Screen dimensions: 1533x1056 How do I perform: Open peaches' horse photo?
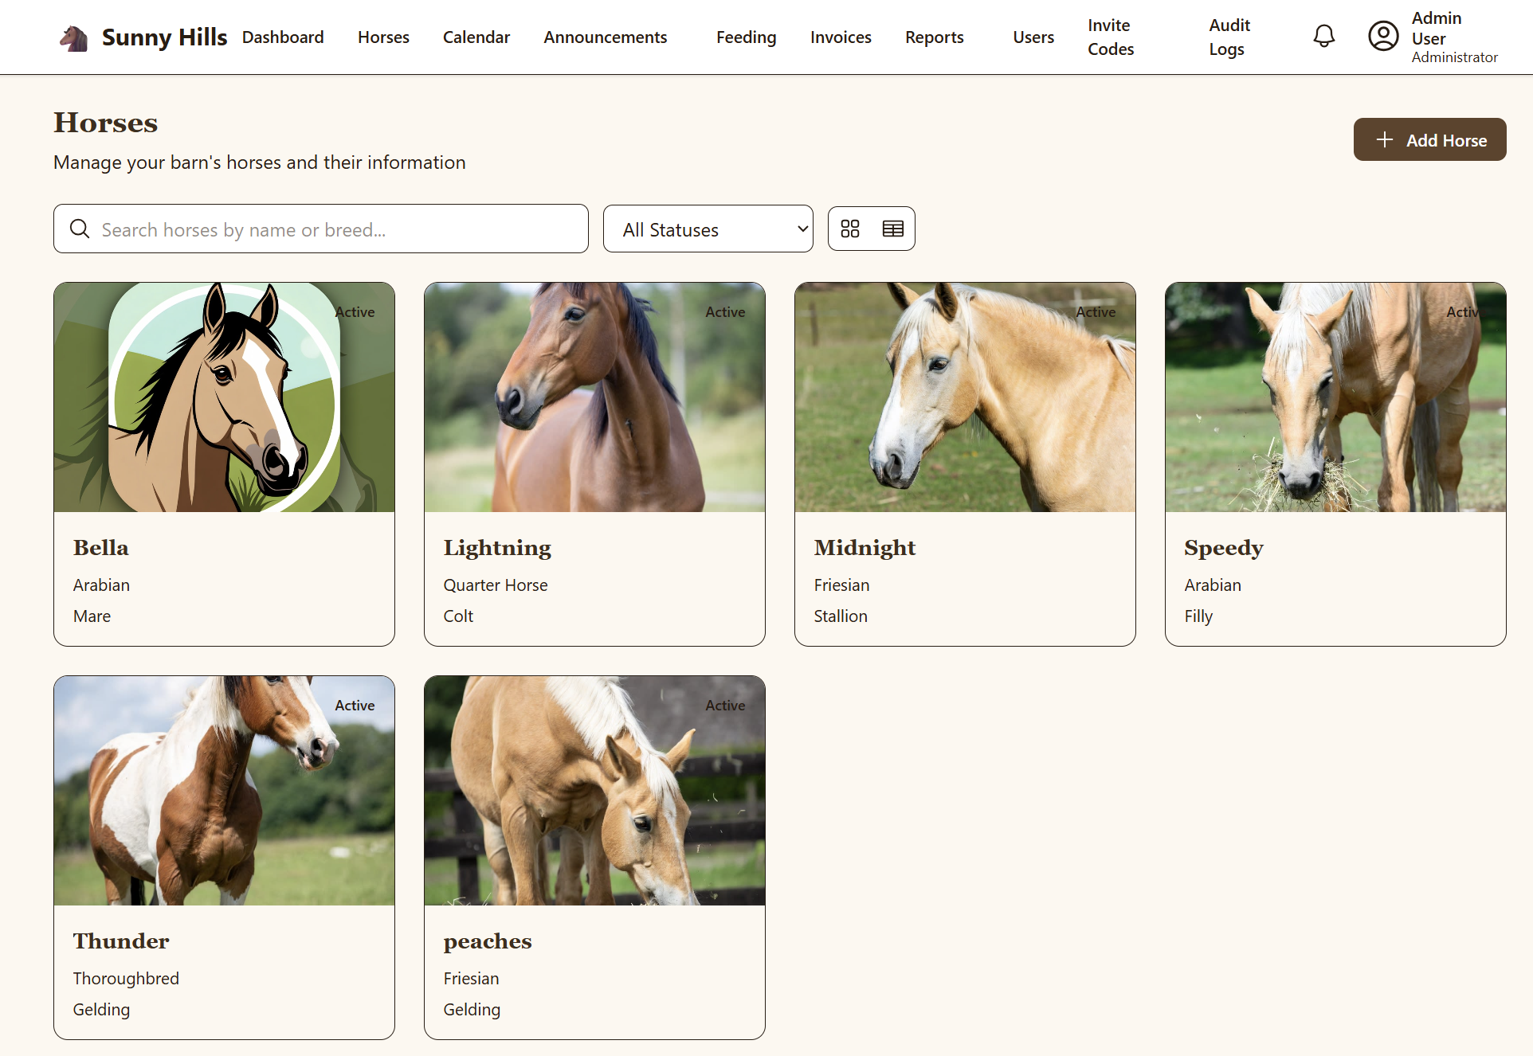click(x=594, y=791)
